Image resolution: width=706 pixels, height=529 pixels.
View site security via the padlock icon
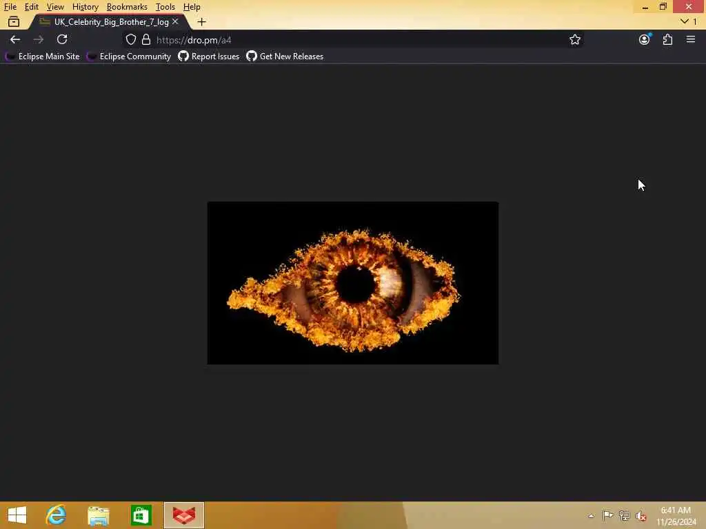click(x=146, y=39)
